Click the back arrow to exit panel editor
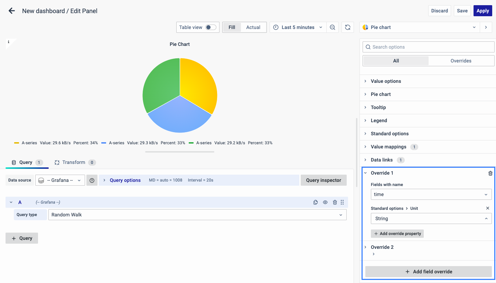 12,11
